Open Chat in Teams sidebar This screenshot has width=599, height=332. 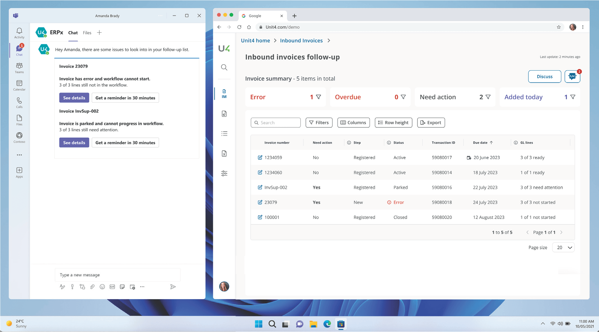pyautogui.click(x=19, y=50)
